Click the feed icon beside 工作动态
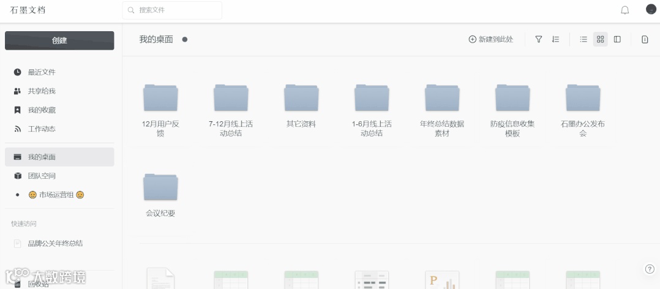The width and height of the screenshot is (660, 289). [17, 129]
